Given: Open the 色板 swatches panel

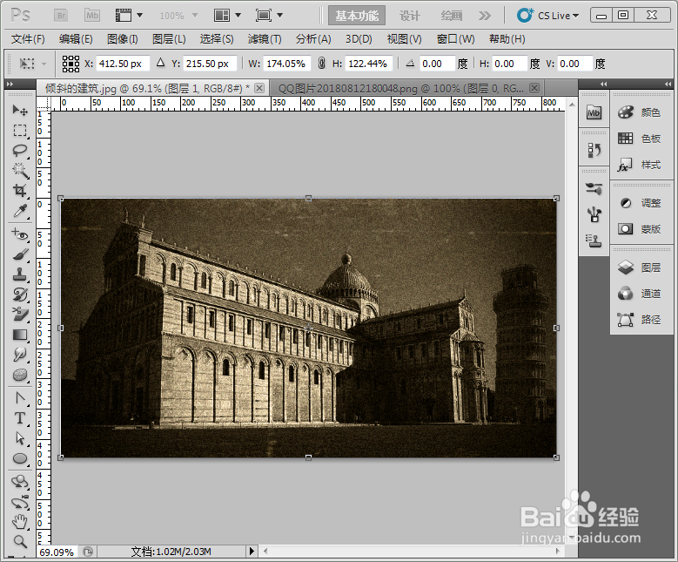Looking at the screenshot, I should coord(641,139).
